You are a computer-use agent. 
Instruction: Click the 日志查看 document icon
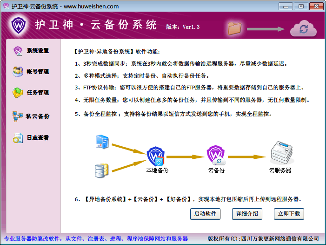(18, 138)
